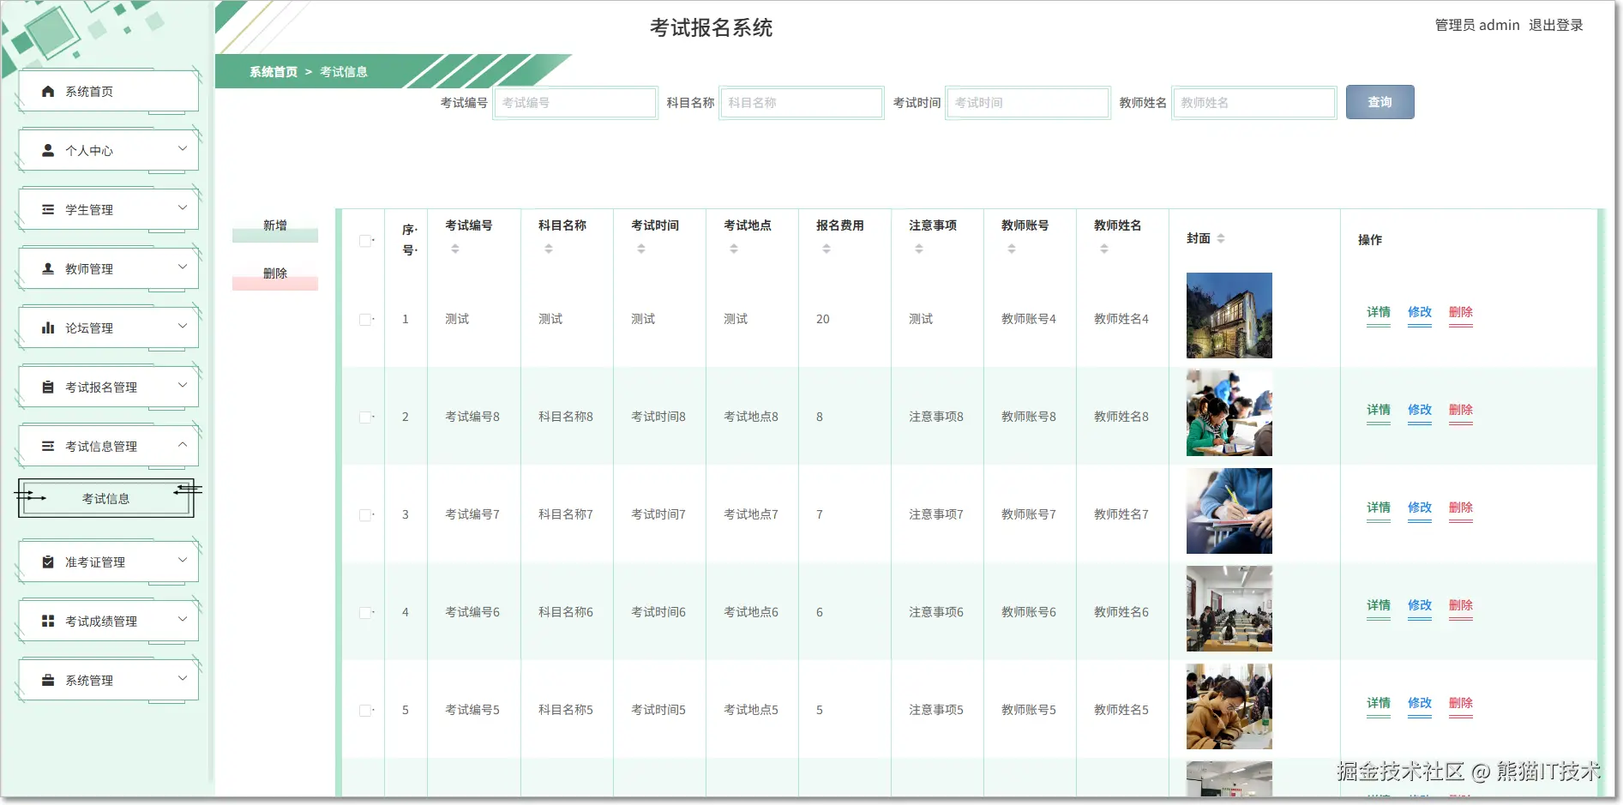This screenshot has height=805, width=1623.
Task: Open 详情 for row 考试编号8
Action: [x=1379, y=410]
